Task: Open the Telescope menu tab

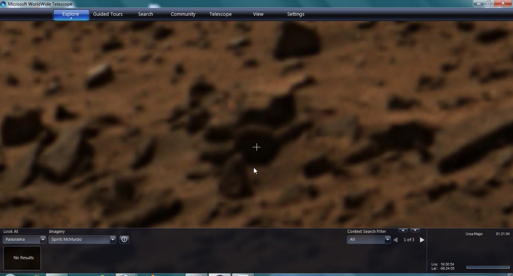Action: point(220,14)
